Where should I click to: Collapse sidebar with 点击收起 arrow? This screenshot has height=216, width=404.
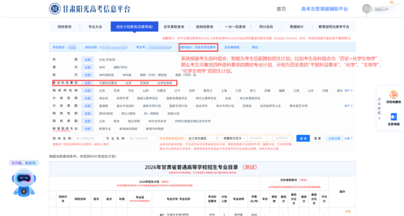[x=379, y=118]
